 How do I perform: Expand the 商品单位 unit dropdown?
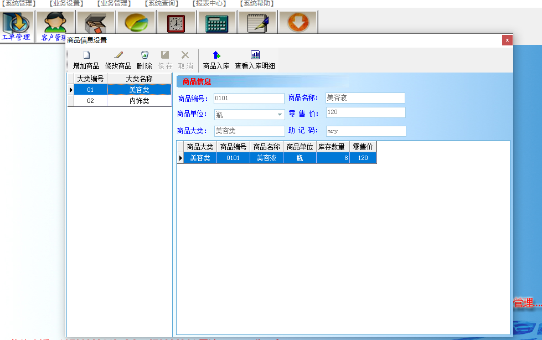(x=280, y=115)
